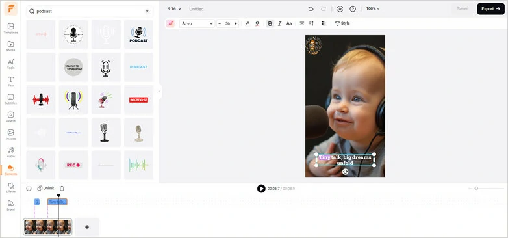This screenshot has width=508, height=238.
Task: Click the FlexClip logo at top left
Action: pos(10,8)
